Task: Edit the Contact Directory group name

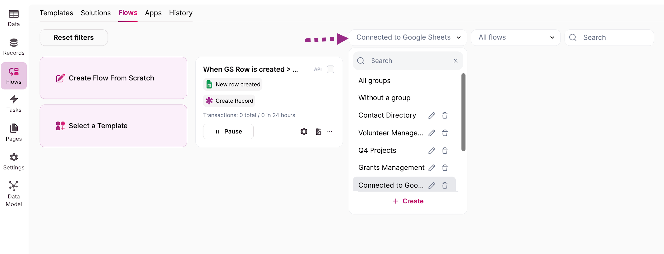Action: point(432,115)
